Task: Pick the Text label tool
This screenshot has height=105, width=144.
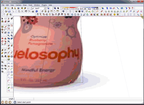Action: pos(5,53)
